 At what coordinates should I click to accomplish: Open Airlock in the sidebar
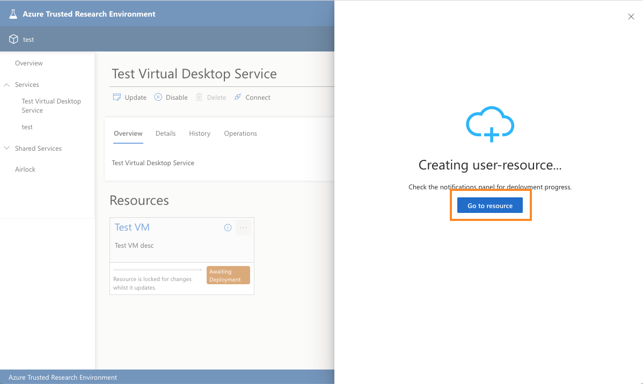[x=25, y=169]
